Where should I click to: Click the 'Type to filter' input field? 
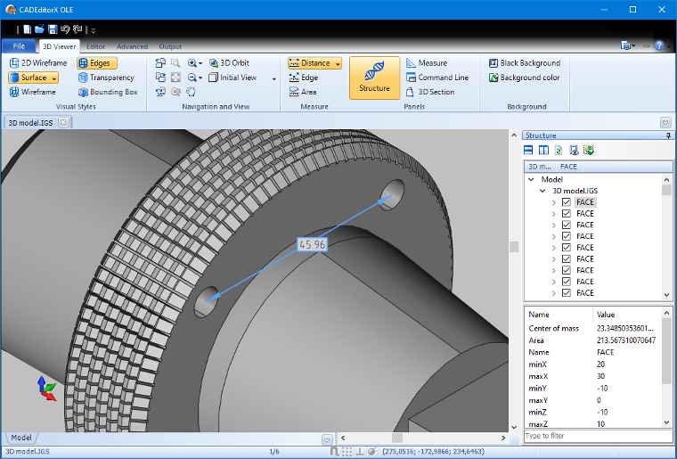tap(598, 436)
